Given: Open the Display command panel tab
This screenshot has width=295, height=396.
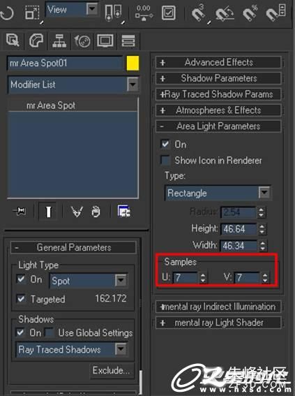Looking at the screenshot, I should pos(105,41).
